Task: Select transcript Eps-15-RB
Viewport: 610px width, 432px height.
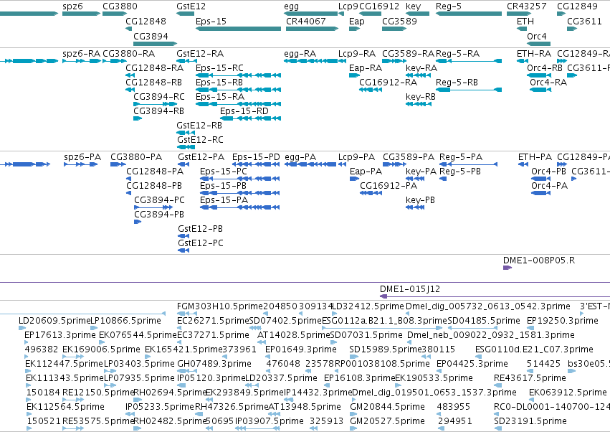Action: 238,90
